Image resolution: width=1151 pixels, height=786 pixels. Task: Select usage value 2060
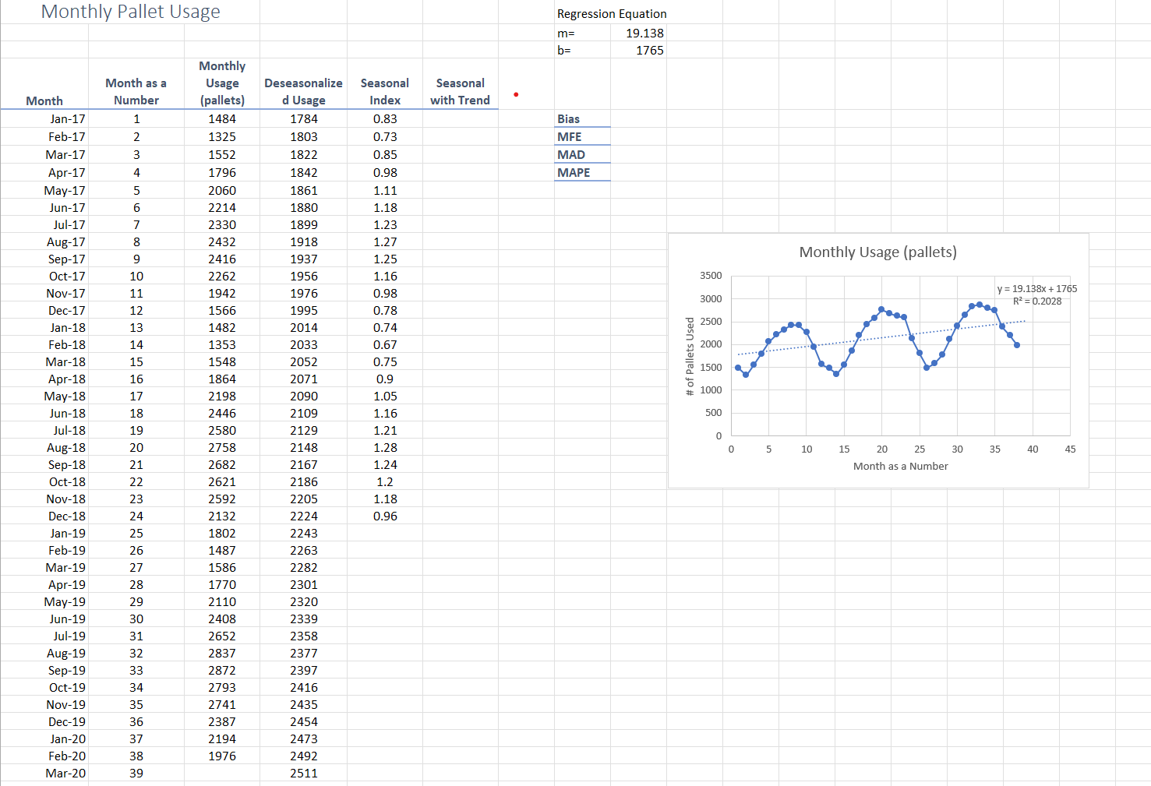click(x=222, y=191)
